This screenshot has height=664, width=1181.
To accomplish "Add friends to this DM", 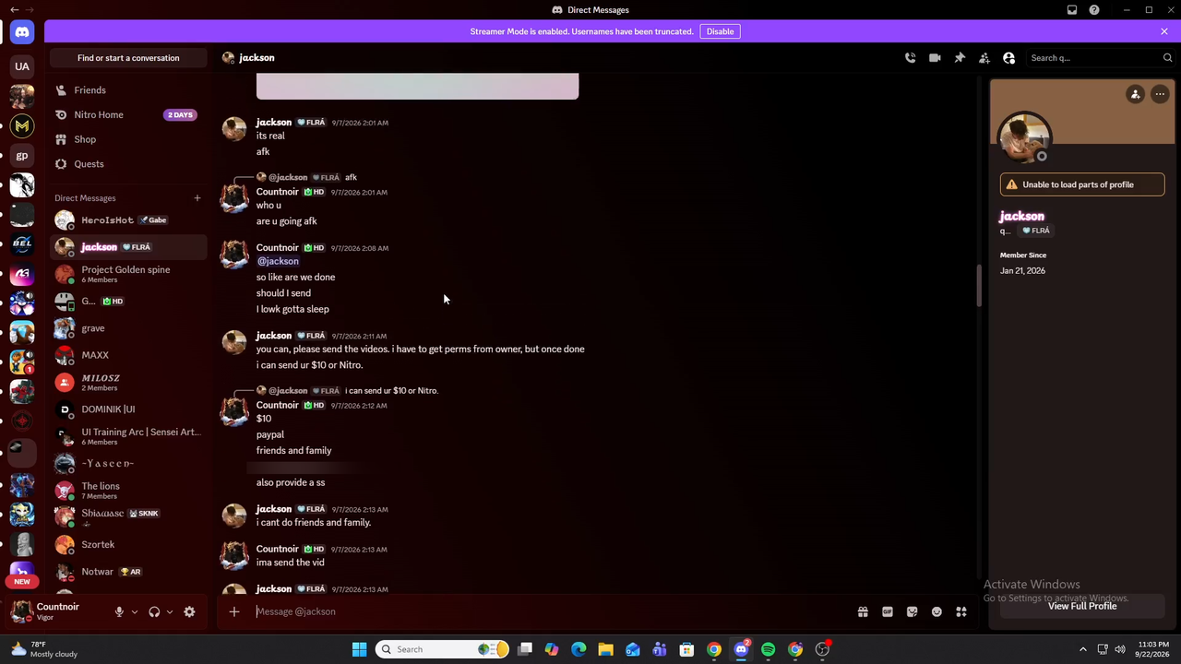I will (x=984, y=58).
